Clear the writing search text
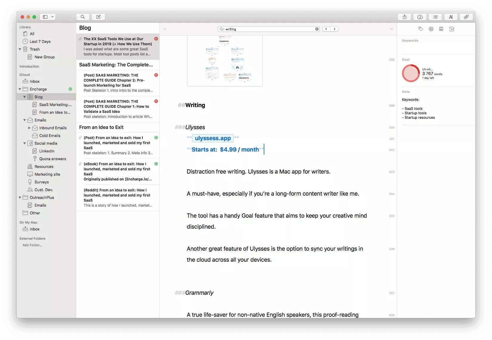The height and width of the screenshot is (340, 492). (317, 29)
